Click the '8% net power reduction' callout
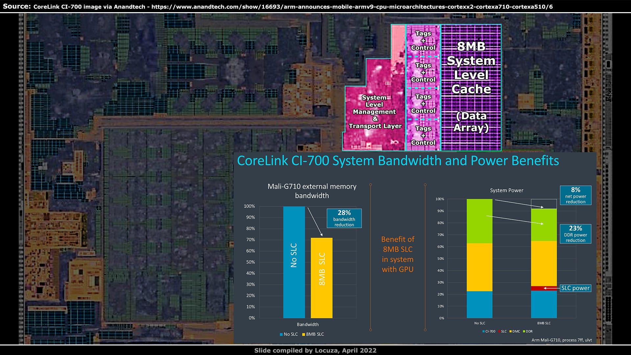 (575, 195)
